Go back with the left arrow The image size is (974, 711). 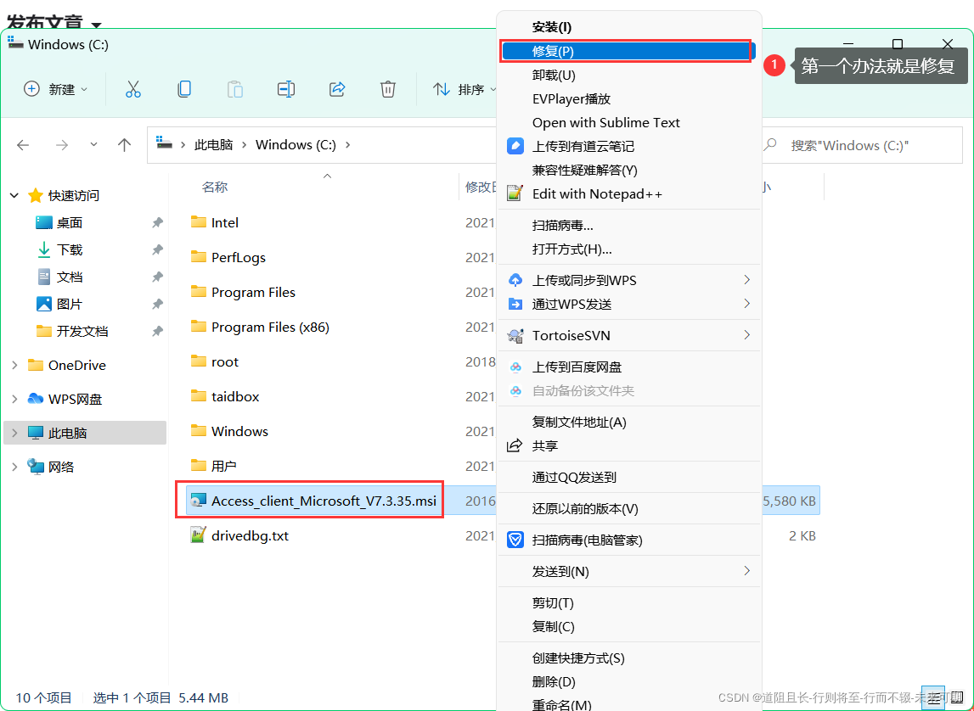tap(23, 145)
